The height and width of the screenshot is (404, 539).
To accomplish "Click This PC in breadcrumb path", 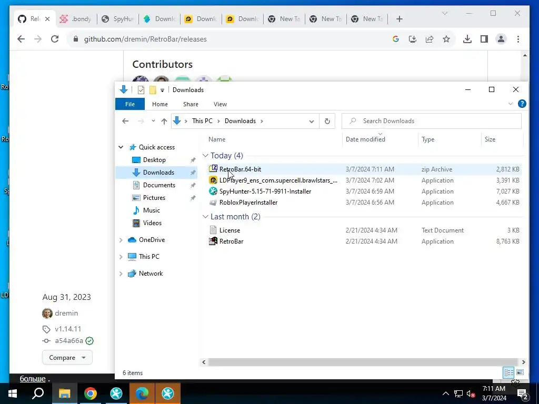I will [202, 121].
